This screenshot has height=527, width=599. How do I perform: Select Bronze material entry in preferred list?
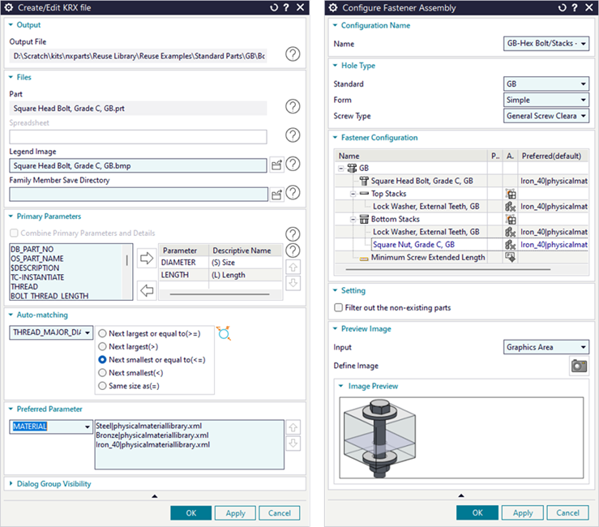click(x=152, y=435)
